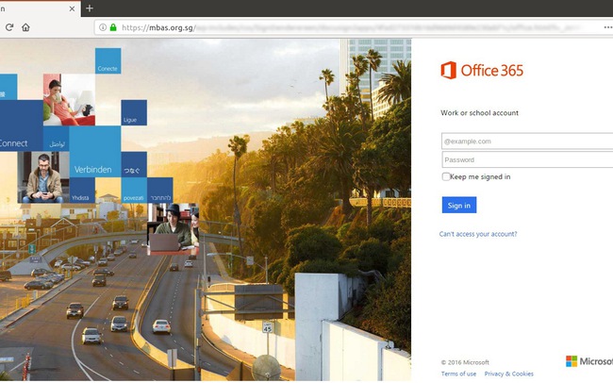
Task: Click the Office 365 logo
Action: 482,71
